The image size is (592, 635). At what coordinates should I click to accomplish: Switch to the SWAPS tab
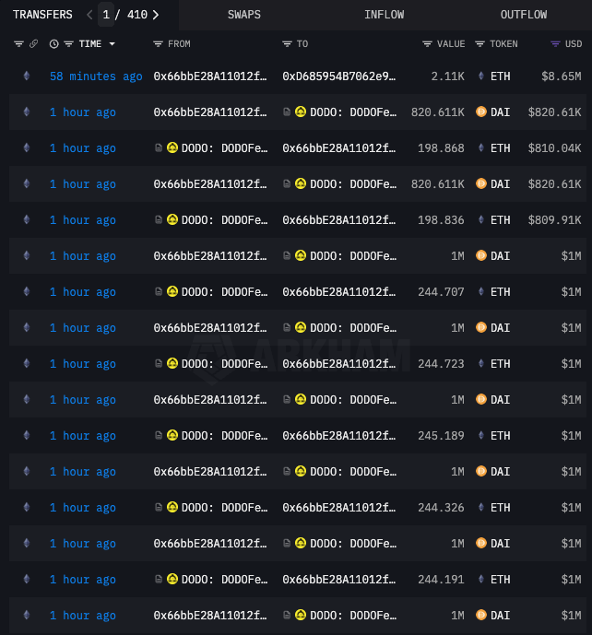pos(243,15)
